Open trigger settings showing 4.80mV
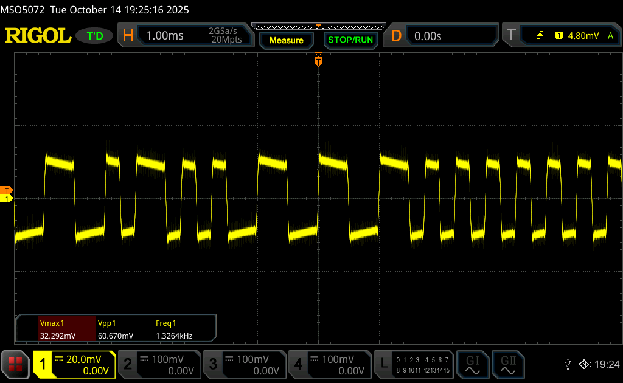Viewport: 623px width, 383px height. [x=562, y=36]
